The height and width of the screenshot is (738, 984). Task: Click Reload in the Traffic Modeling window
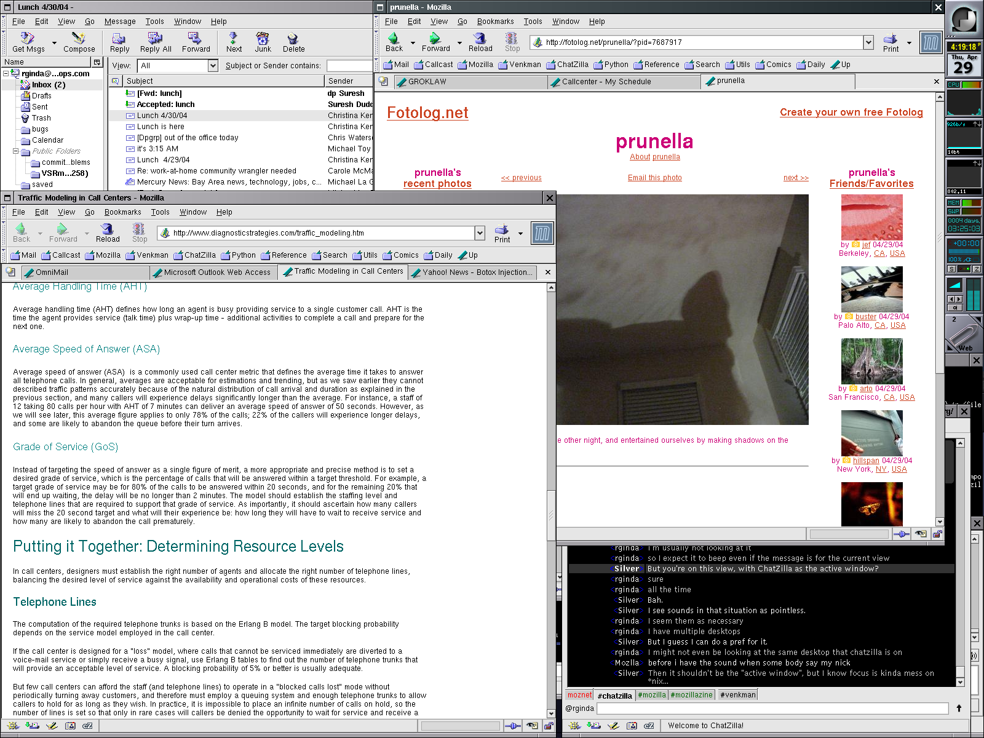click(x=108, y=233)
